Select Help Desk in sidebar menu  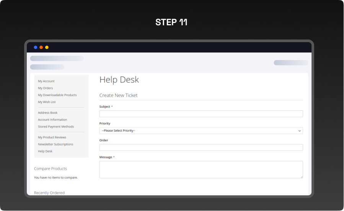45,151
